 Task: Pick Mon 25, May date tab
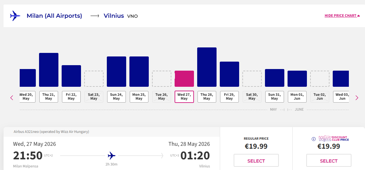(139, 97)
